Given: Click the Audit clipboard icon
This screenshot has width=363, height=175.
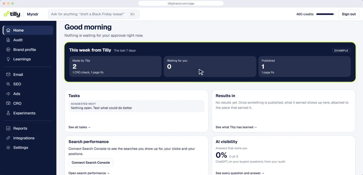Looking at the screenshot, I should pyautogui.click(x=8, y=40).
